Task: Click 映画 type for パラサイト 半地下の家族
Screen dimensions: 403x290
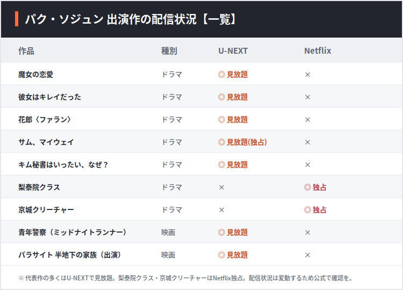Action: [168, 255]
